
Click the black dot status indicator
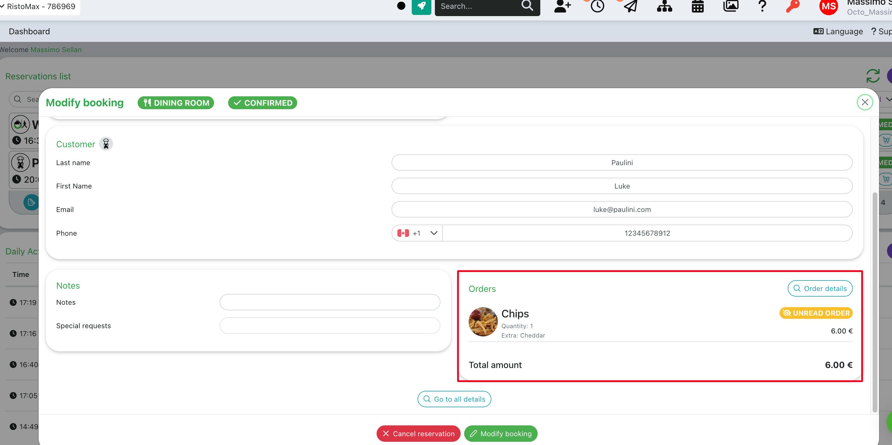[401, 6]
